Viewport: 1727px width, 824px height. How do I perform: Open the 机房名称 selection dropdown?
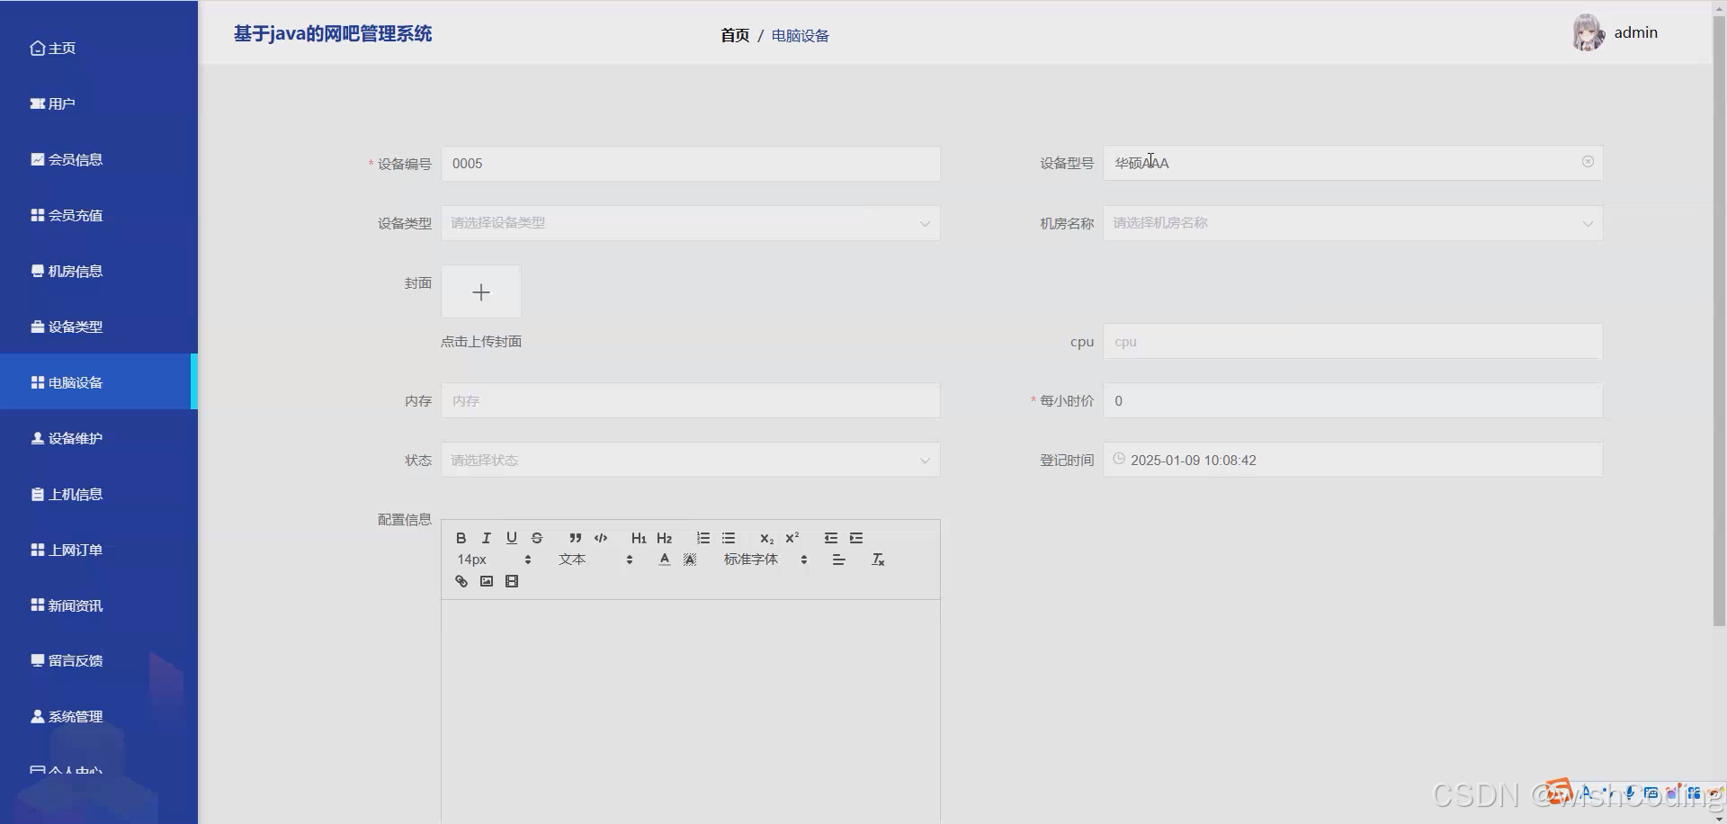(1352, 222)
